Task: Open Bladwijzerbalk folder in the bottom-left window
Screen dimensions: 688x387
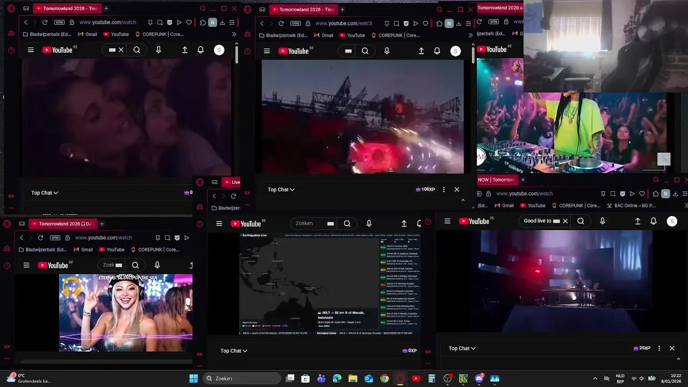Action: [42, 249]
